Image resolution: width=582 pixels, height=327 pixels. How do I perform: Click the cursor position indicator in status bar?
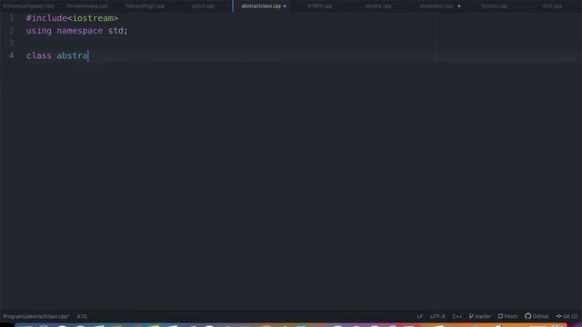82,316
